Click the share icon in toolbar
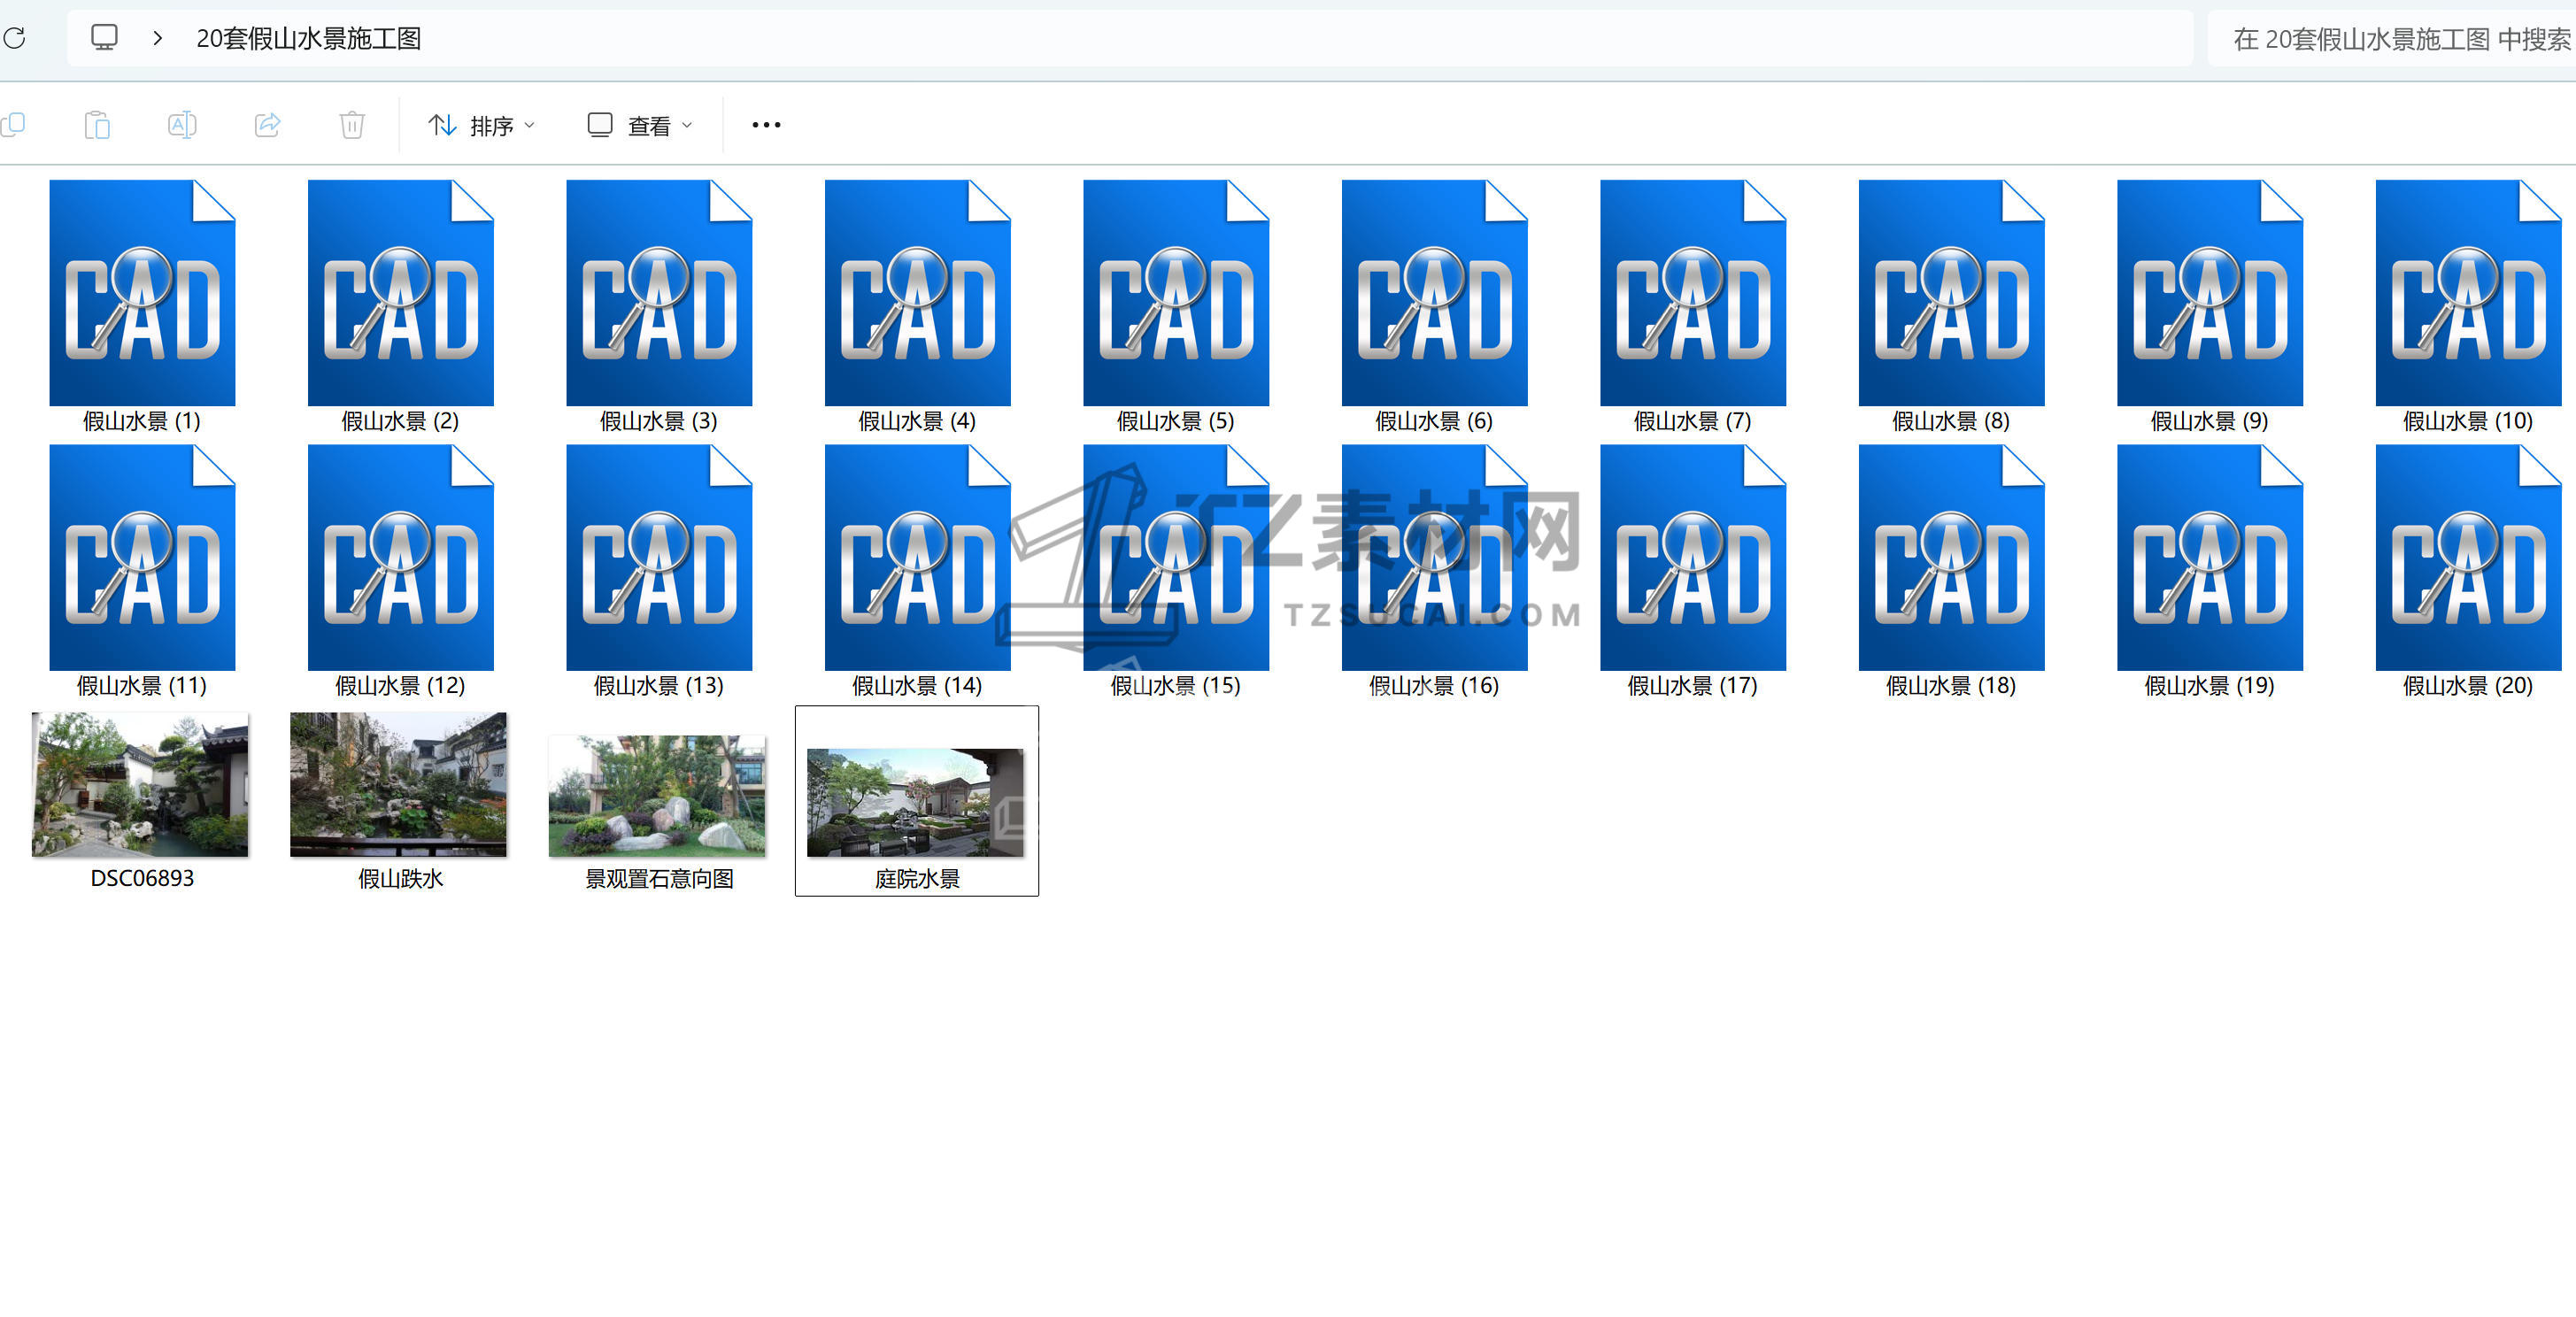This screenshot has width=2576, height=1317. click(267, 125)
